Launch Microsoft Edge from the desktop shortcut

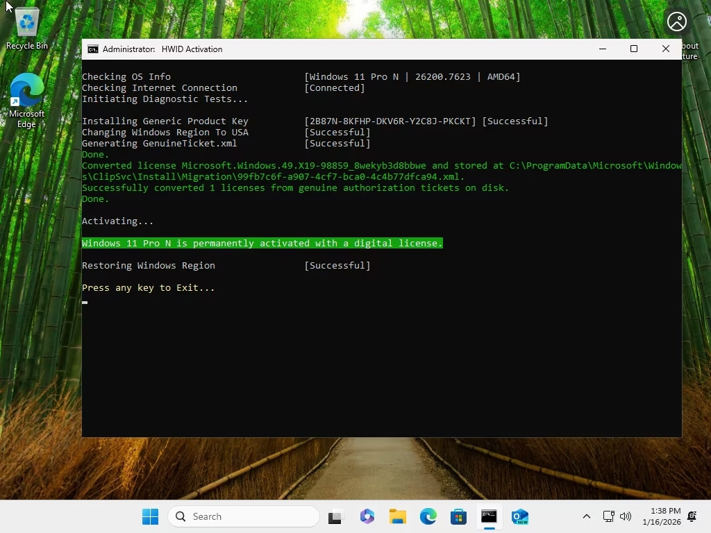[x=27, y=101]
